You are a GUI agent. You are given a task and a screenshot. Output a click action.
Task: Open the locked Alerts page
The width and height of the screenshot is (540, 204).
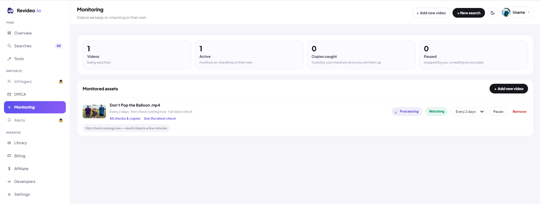(35, 120)
